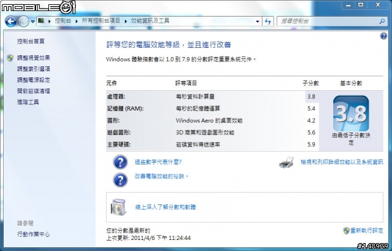This screenshot has height=251, width=392.
Task: Open 進階工具
Action: pyautogui.click(x=28, y=102)
